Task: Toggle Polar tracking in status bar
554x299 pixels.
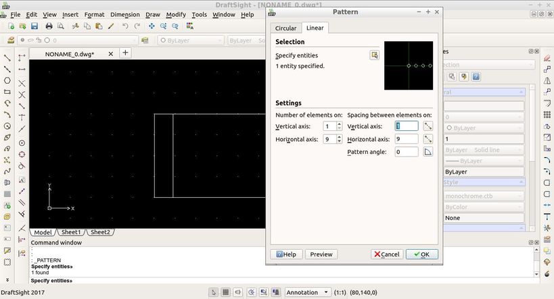Action: pos(251,292)
